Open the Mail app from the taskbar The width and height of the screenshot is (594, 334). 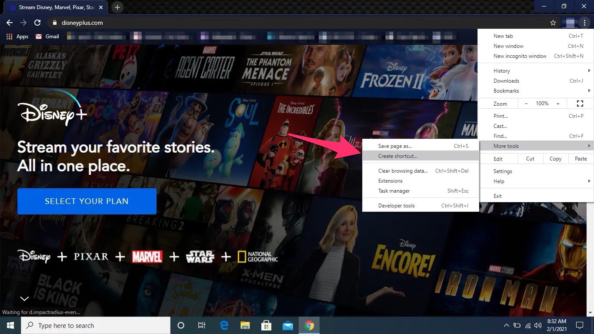click(x=288, y=325)
